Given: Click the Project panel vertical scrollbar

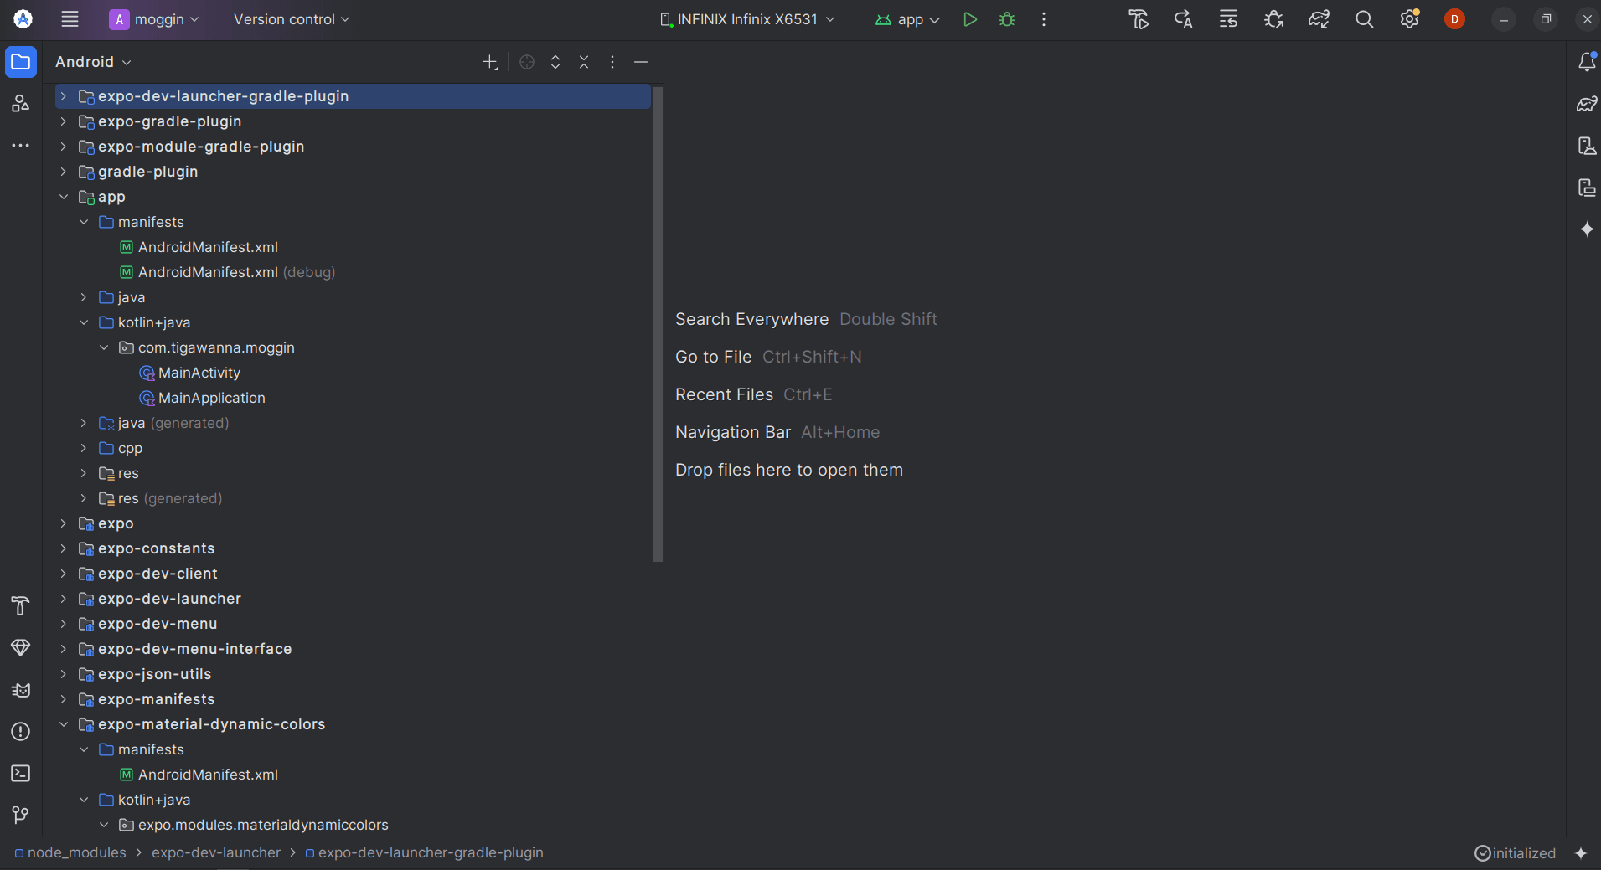Looking at the screenshot, I should [658, 323].
